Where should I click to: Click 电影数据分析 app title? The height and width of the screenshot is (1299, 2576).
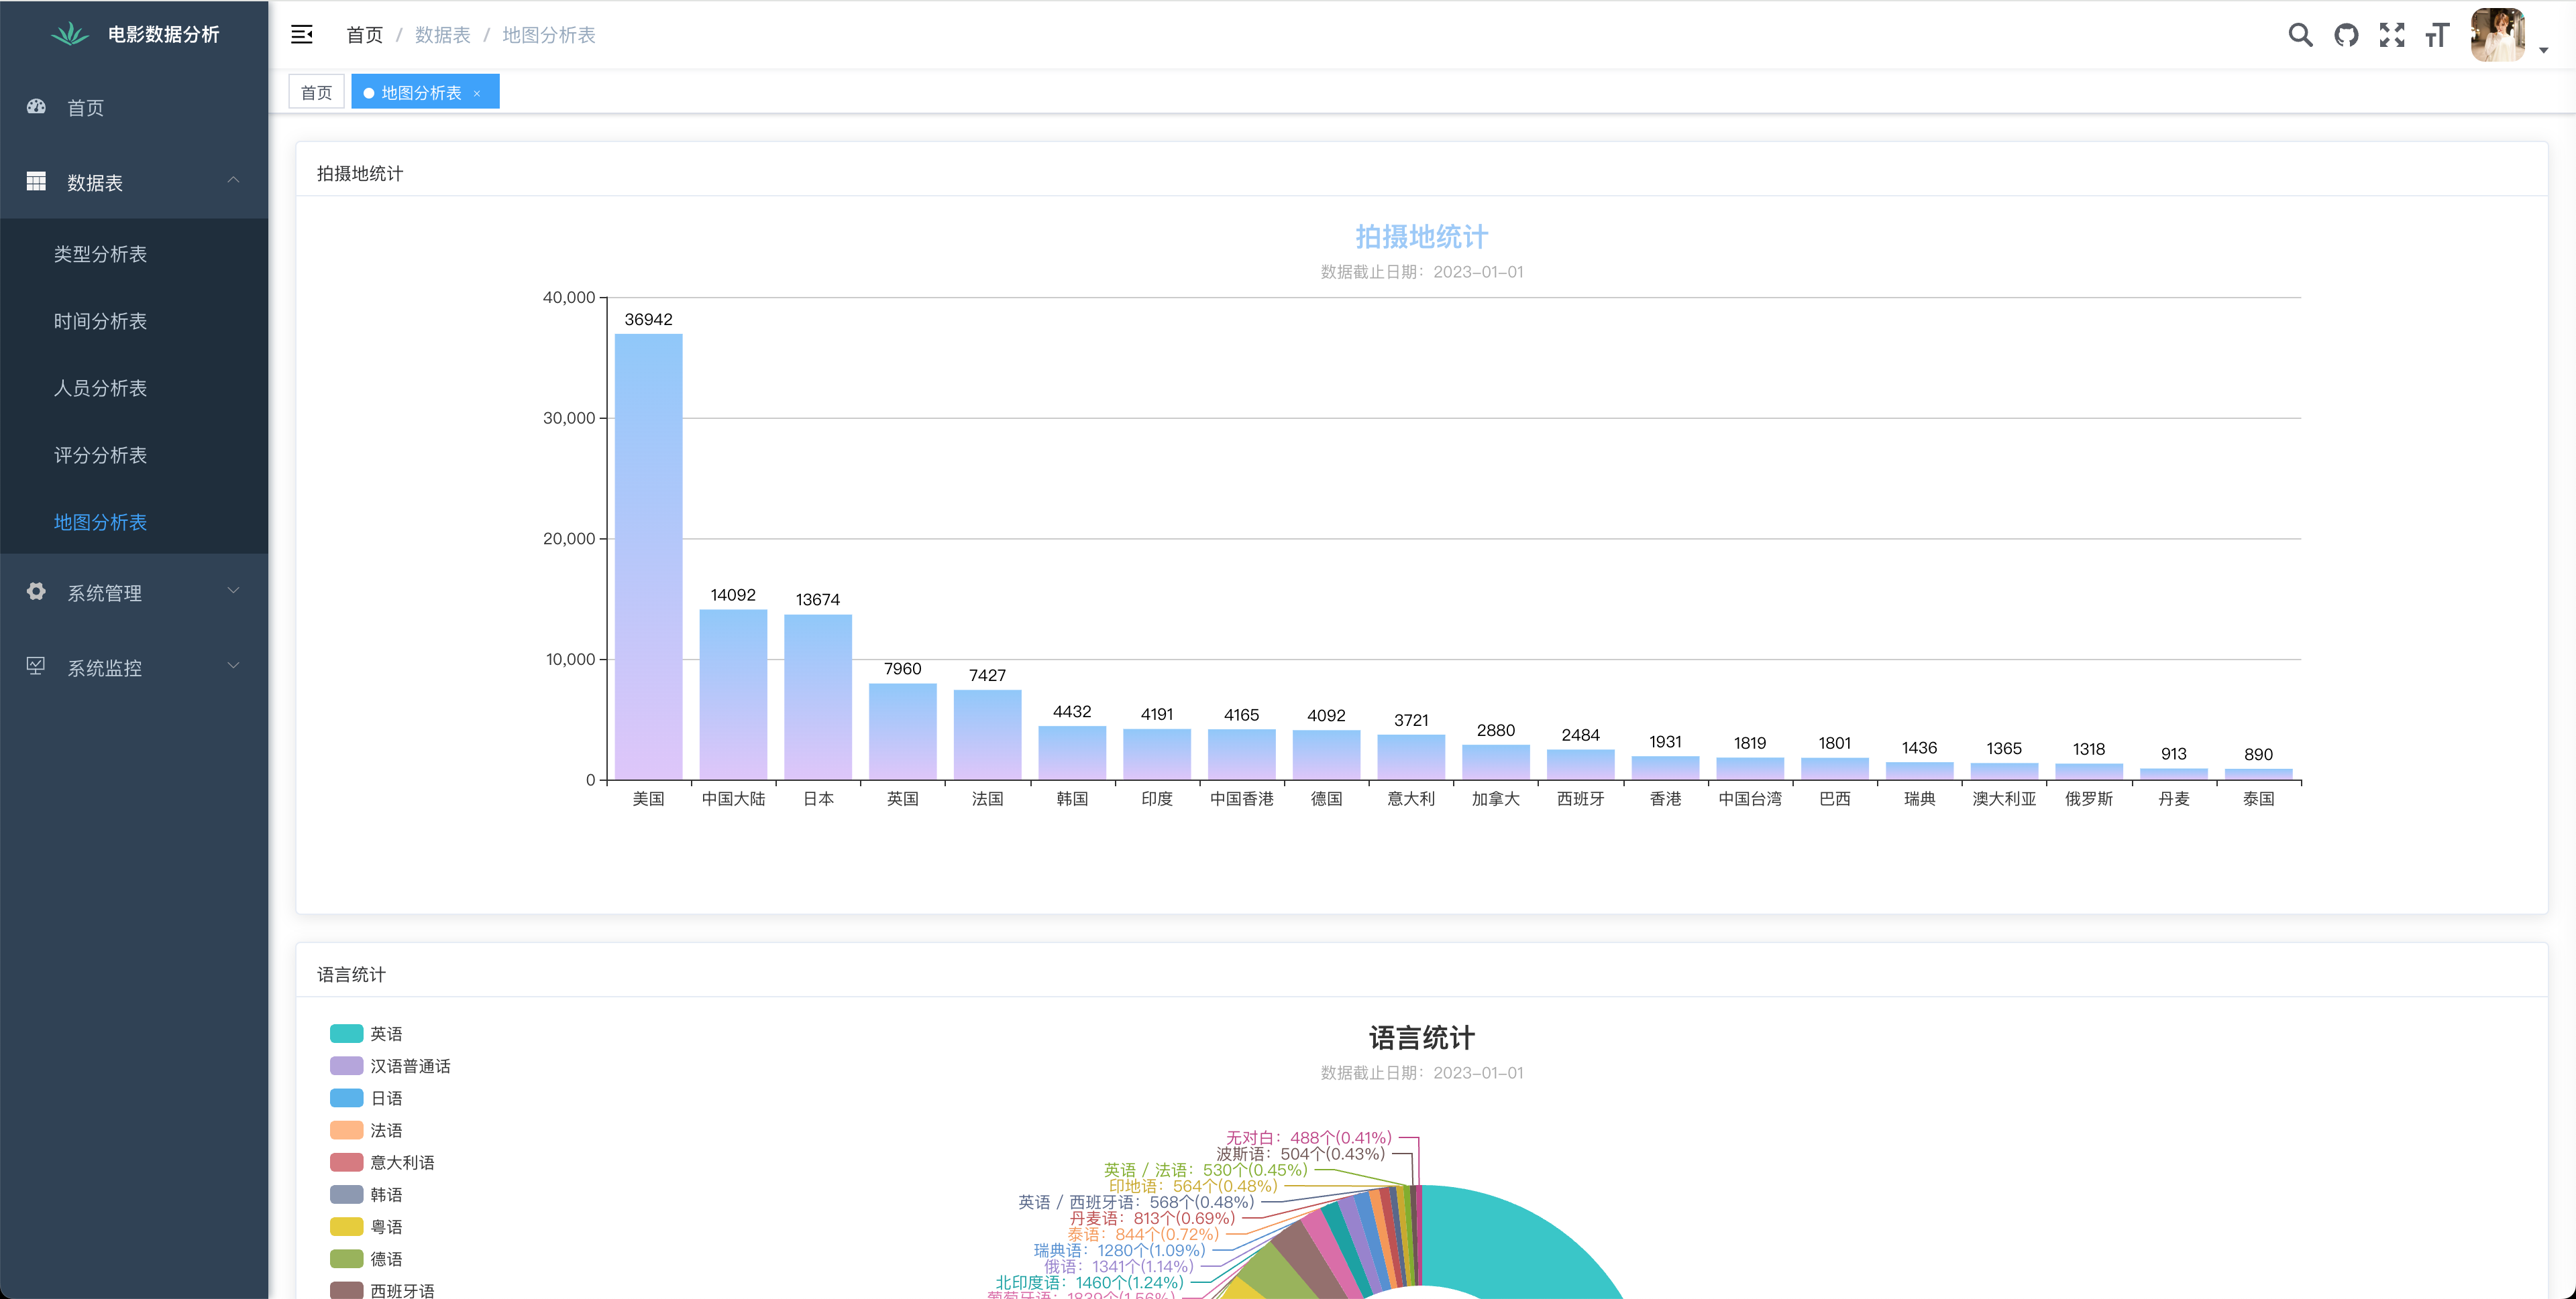click(164, 34)
